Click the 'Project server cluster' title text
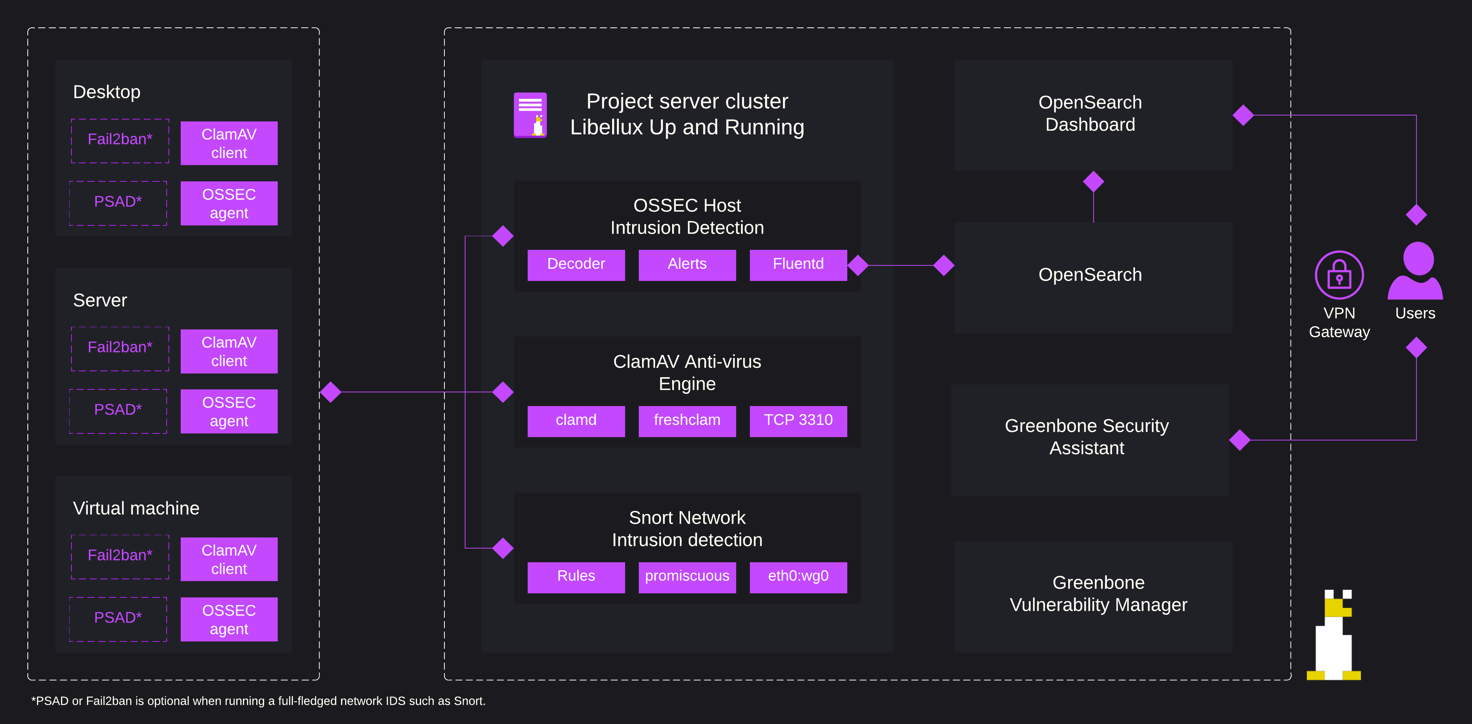1472x724 pixels. (687, 101)
